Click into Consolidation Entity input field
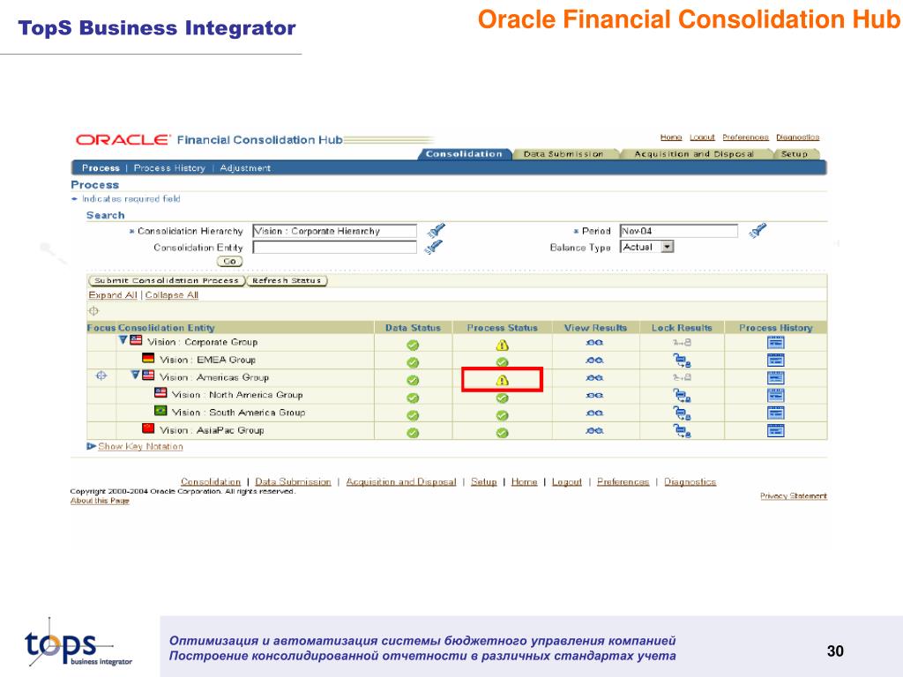The image size is (903, 677). coord(334,248)
